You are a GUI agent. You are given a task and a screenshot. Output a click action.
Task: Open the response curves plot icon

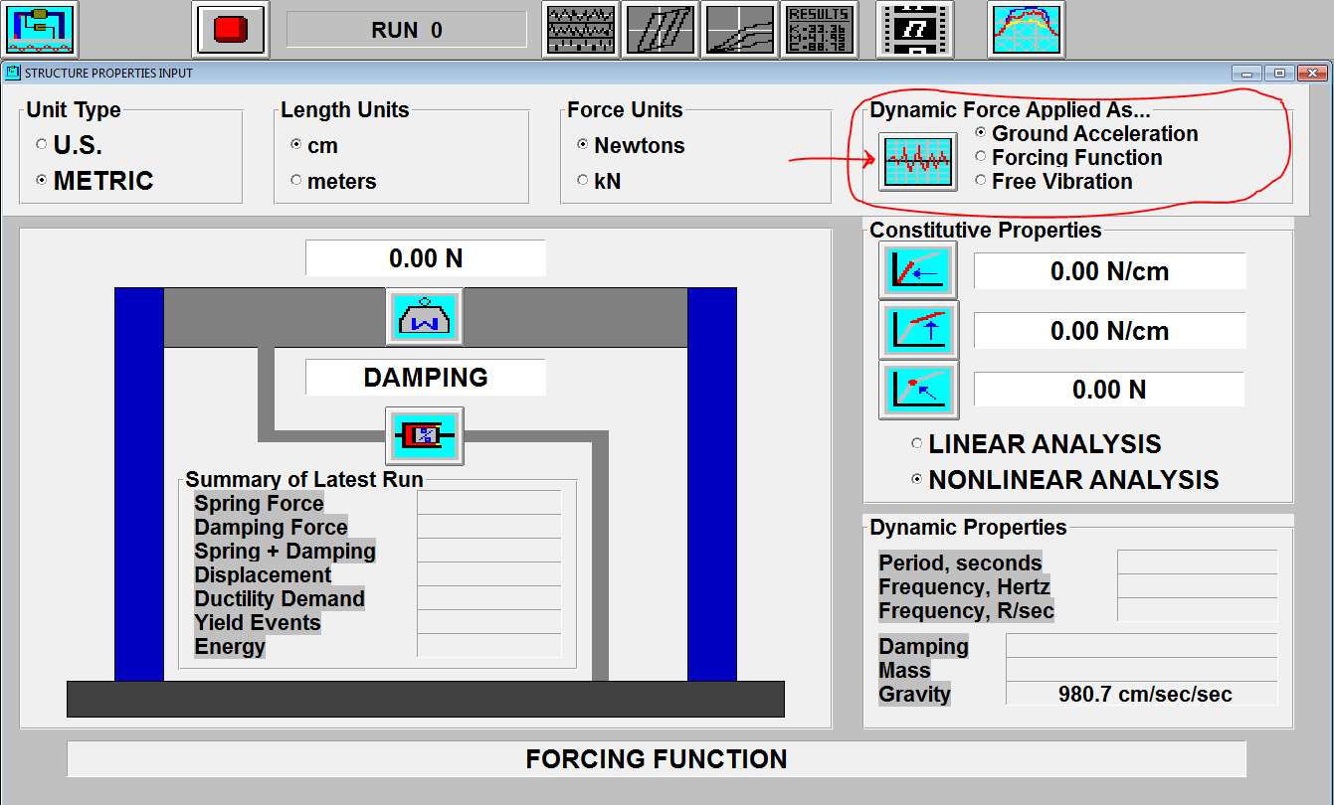point(739,30)
